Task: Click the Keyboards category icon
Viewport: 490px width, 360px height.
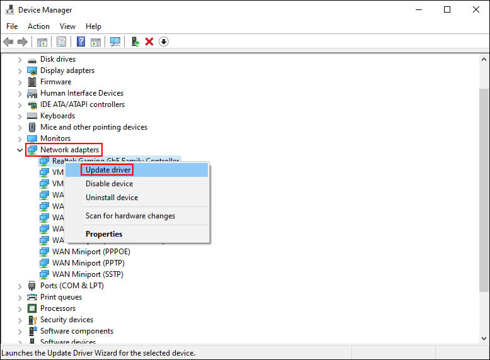Action: 32,116
